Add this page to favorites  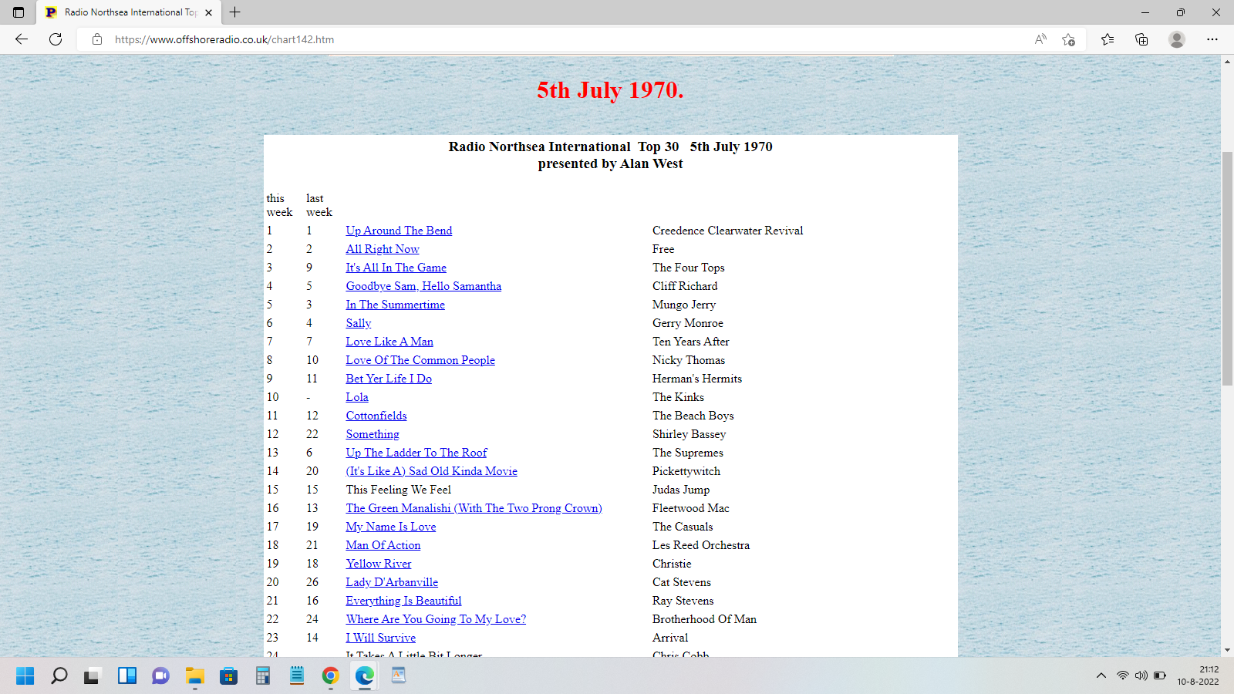[x=1068, y=39]
